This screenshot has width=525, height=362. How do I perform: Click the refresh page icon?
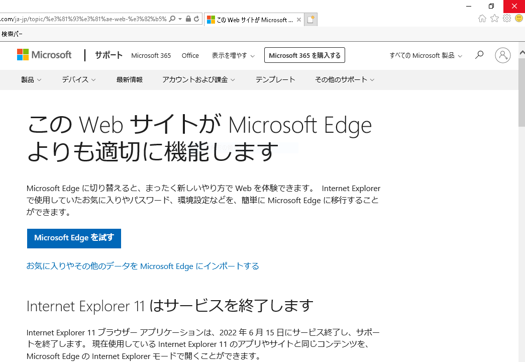(x=196, y=19)
